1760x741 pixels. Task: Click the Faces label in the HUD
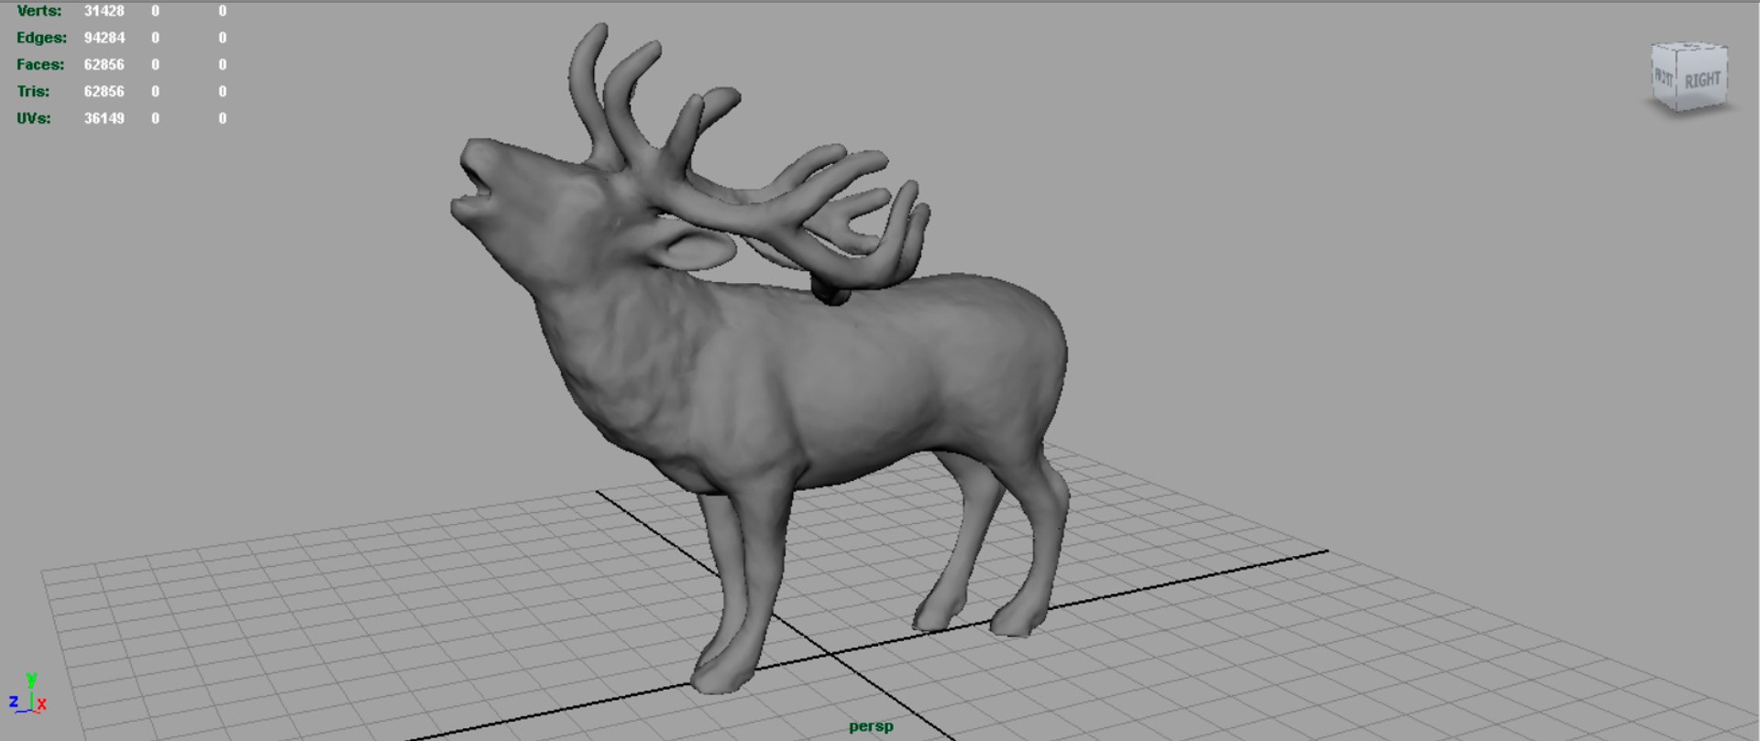click(40, 64)
